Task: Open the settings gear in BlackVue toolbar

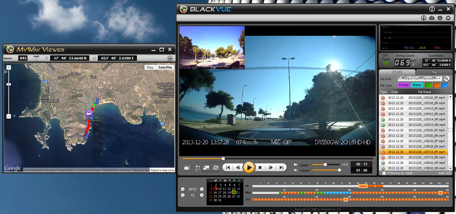Action: coord(448,18)
